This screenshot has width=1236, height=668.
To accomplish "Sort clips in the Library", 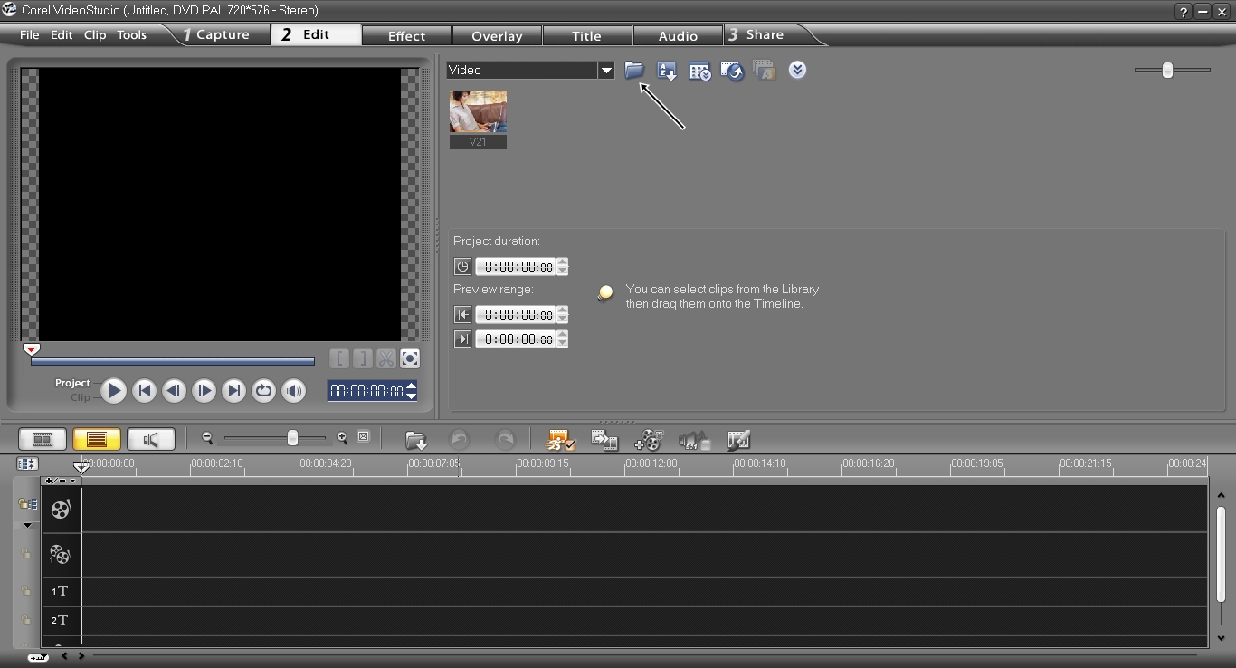I will pyautogui.click(x=667, y=71).
